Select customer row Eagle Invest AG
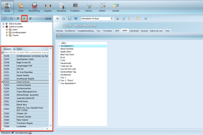 (26, 62)
